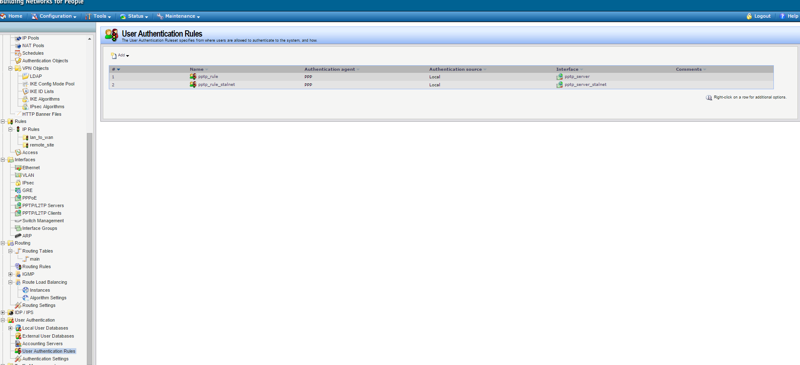This screenshot has width=800, height=365.
Task: Open the pptp_server_stalnet interface link
Action: (x=585, y=85)
